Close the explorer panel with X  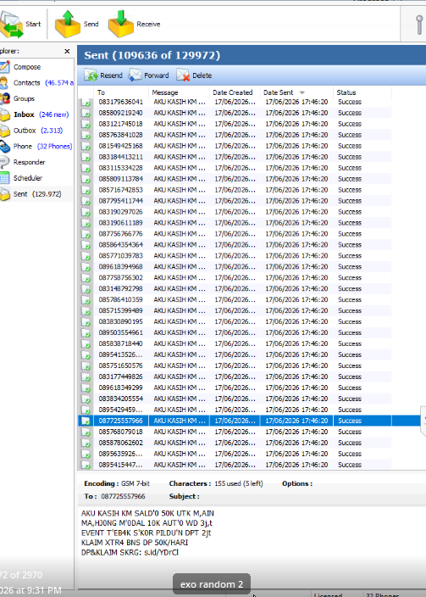click(x=67, y=52)
